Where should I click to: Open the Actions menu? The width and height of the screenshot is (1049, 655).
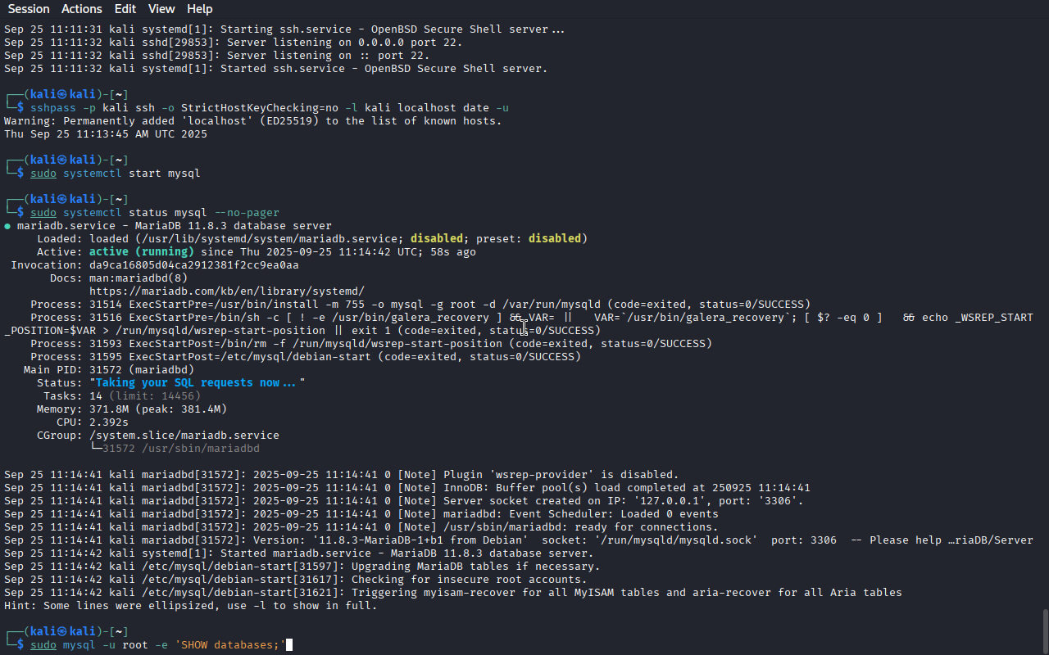click(82, 9)
